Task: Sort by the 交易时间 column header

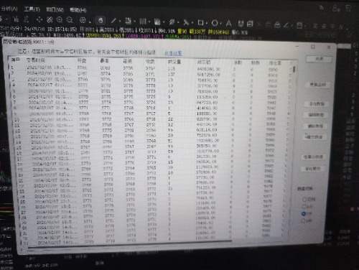Action: click(35, 60)
